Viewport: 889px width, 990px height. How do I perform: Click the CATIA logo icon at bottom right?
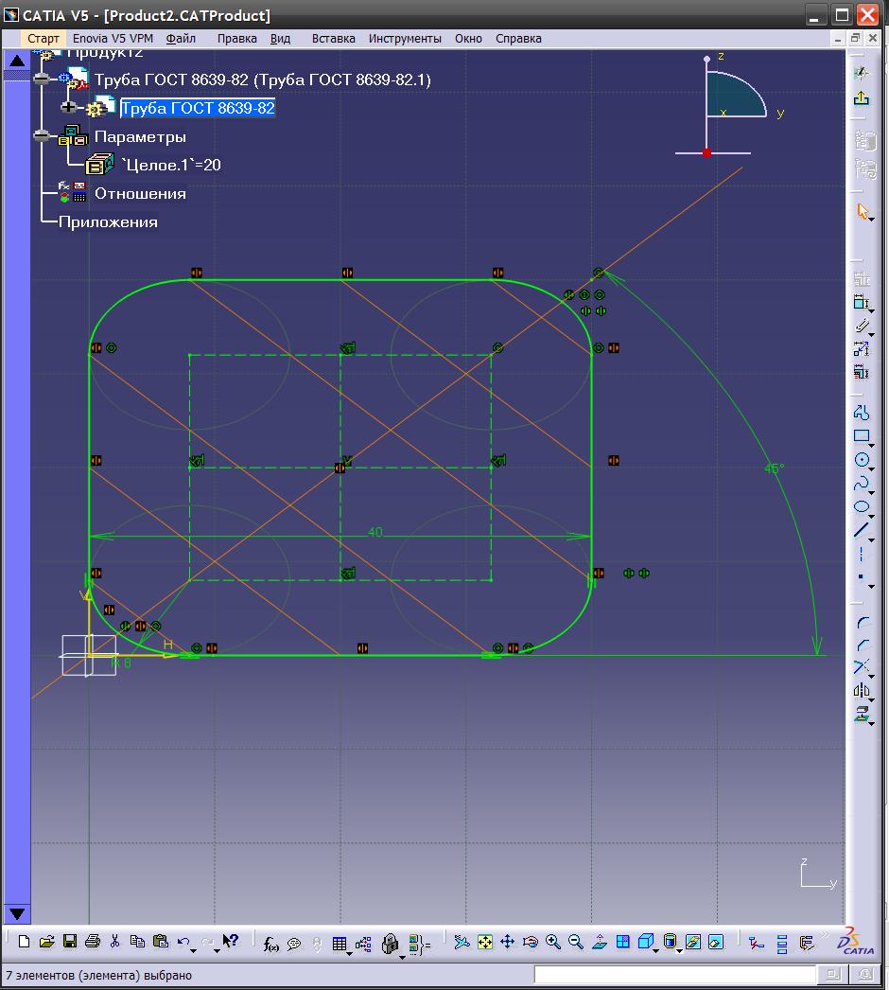[856, 942]
